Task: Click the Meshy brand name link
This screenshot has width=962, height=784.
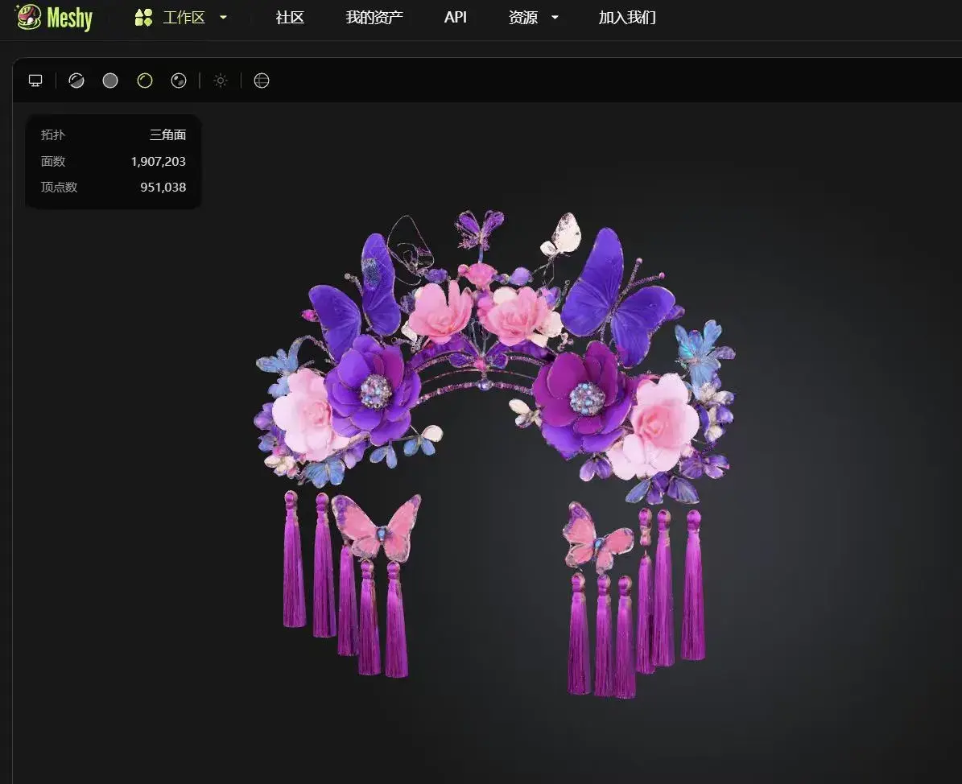Action: point(69,17)
